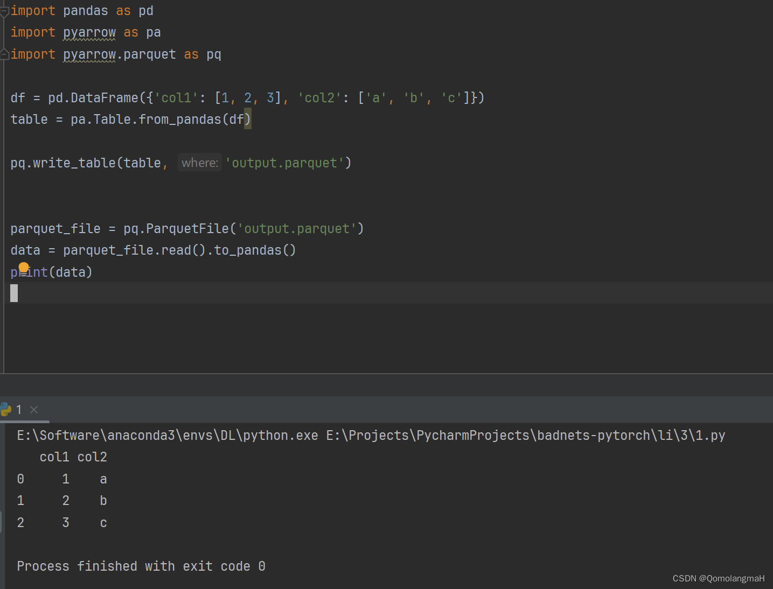The image size is (773, 589).
Task: Click 'pd.DataFrame' in the df line
Action: click(93, 97)
